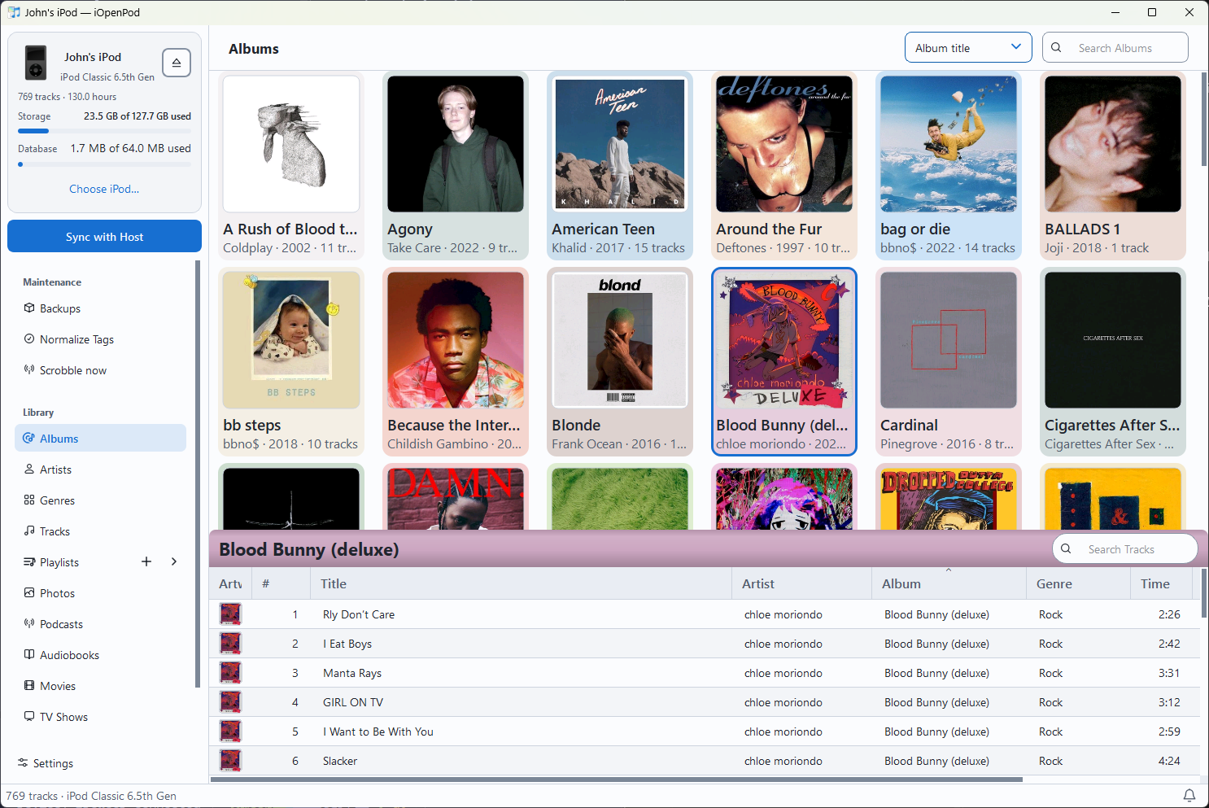Expand the Playlists chevron
The image size is (1209, 808).
tap(174, 561)
